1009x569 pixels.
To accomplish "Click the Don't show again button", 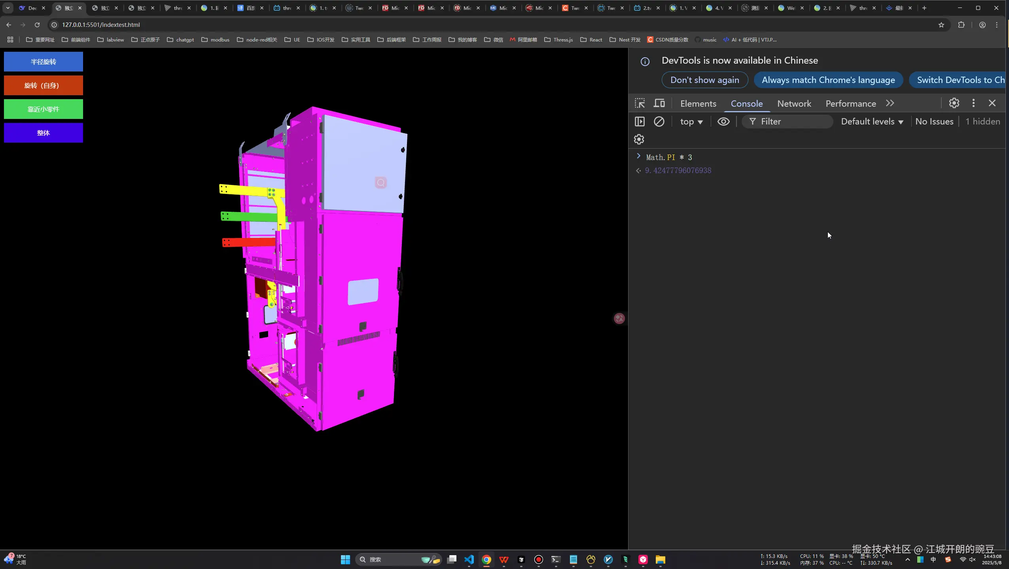I will click(x=704, y=80).
